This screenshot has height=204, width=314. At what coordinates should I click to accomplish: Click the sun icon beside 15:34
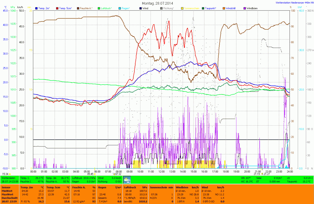click(10, 174)
